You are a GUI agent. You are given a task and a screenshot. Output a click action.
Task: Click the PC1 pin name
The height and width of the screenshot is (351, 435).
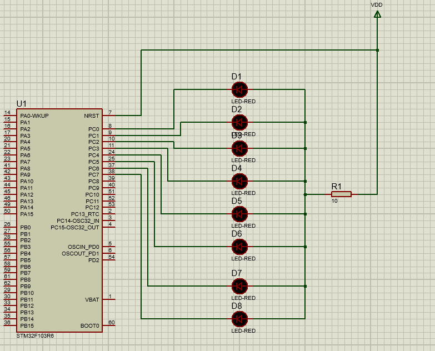coord(94,136)
